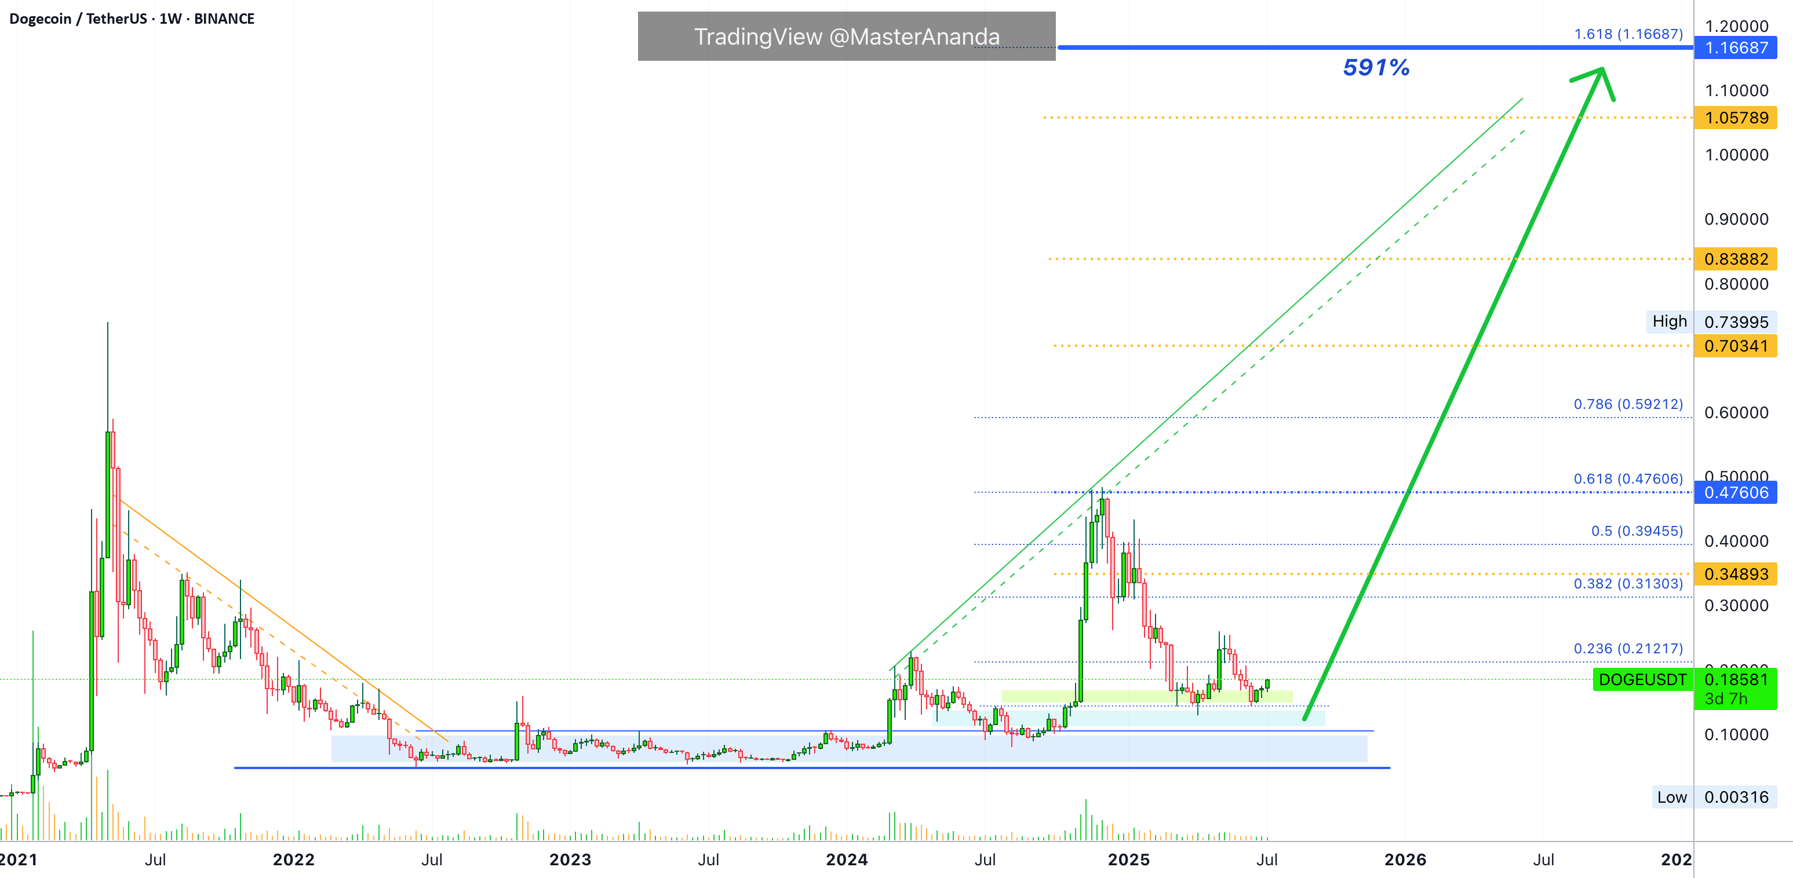Viewport: 1793px width, 878px height.
Task: Click the 0.83882 orange price label
Action: [1735, 259]
